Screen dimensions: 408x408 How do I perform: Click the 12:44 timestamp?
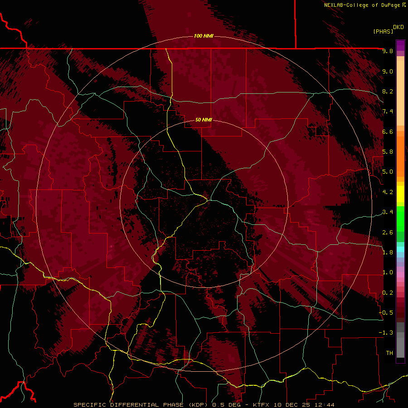(x=325, y=405)
